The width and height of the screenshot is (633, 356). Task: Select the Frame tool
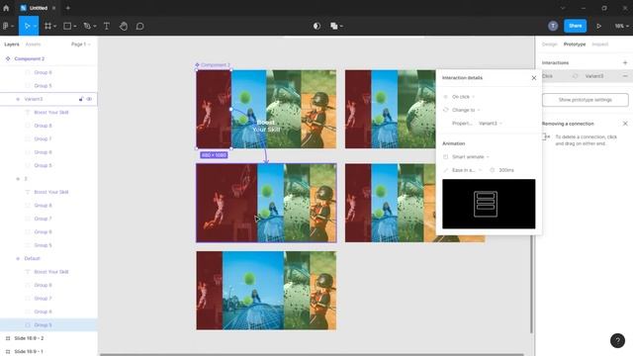click(47, 26)
